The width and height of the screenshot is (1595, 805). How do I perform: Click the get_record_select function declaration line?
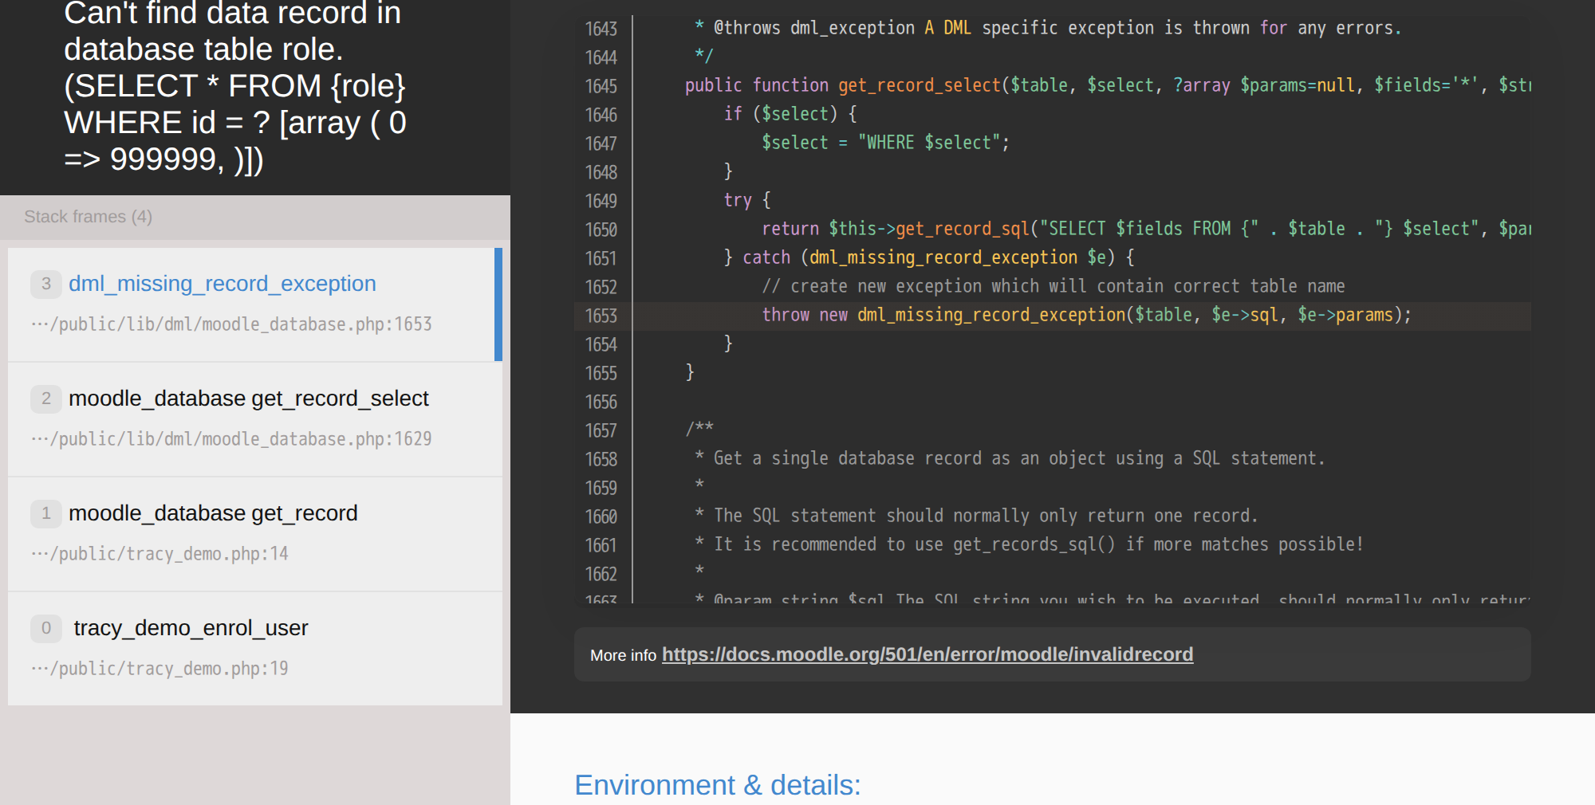click(x=1108, y=85)
